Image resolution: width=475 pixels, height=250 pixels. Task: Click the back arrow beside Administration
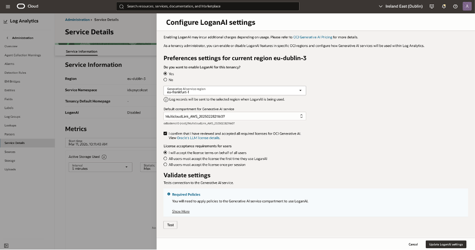(x=8, y=38)
